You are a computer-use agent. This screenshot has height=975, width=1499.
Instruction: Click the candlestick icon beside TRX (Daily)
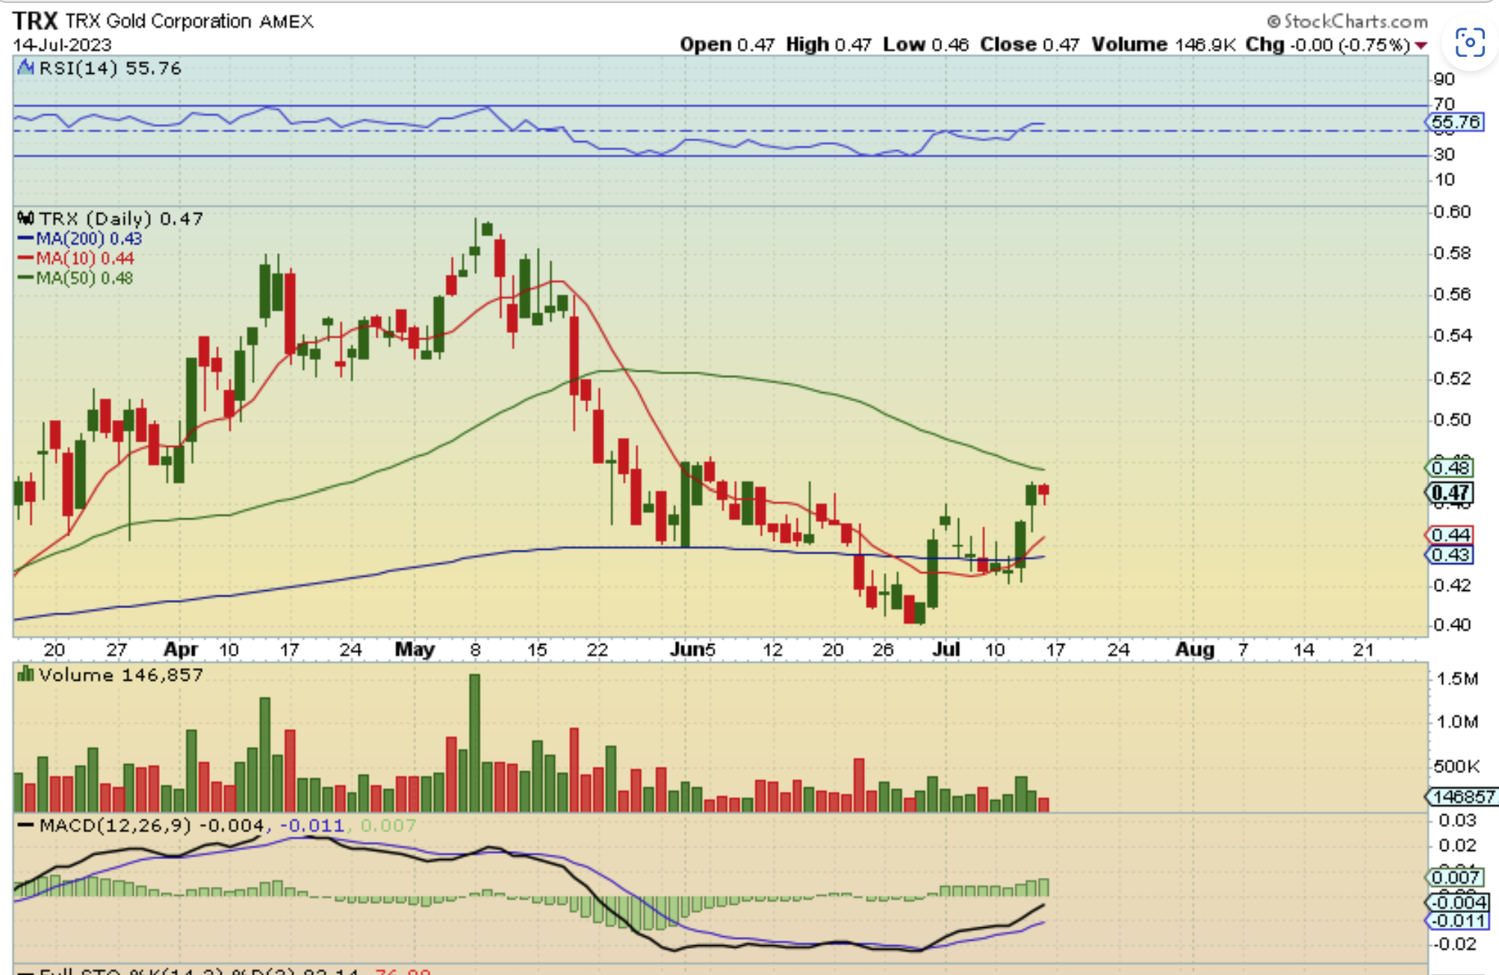25,218
